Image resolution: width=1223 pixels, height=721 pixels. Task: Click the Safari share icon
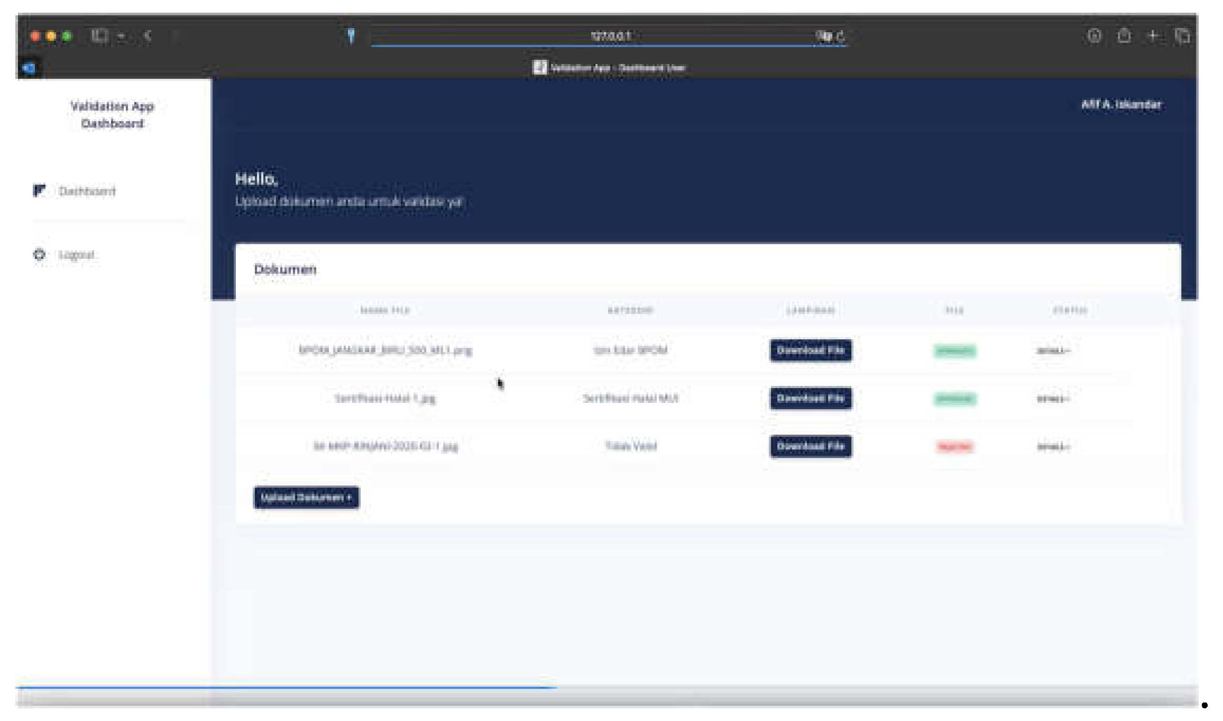1124,36
